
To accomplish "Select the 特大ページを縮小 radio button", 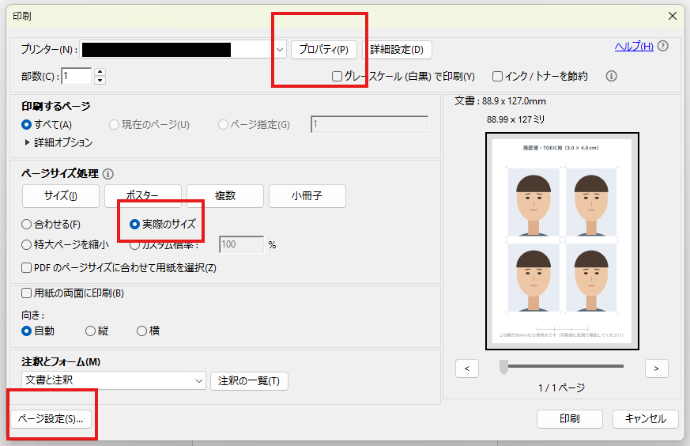I will (26, 245).
